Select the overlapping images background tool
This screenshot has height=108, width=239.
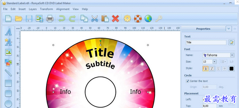[x=8, y=63]
